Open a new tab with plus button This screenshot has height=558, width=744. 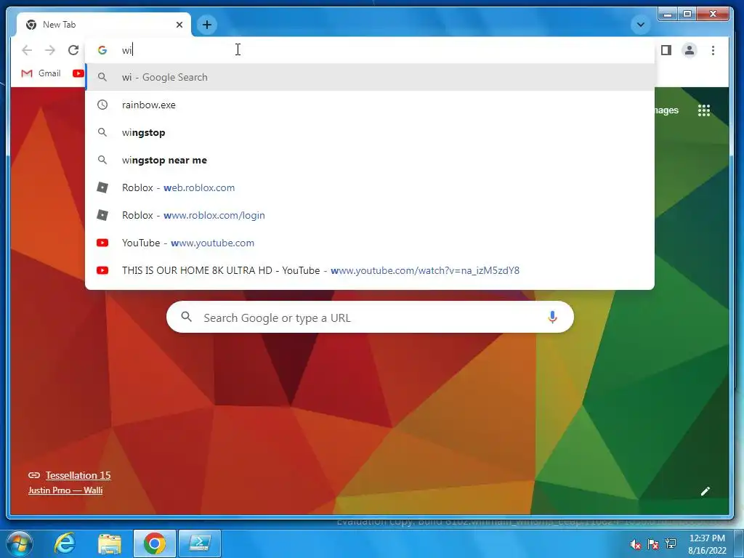207,25
